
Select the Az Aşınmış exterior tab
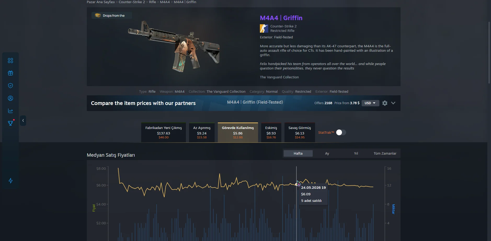click(x=202, y=132)
